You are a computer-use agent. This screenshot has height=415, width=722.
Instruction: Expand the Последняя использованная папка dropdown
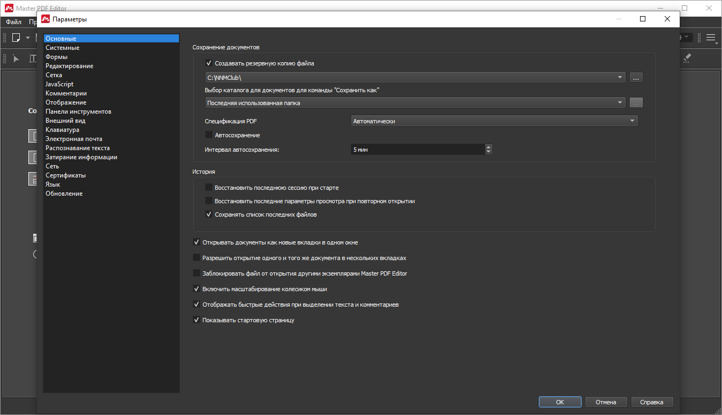(x=415, y=103)
